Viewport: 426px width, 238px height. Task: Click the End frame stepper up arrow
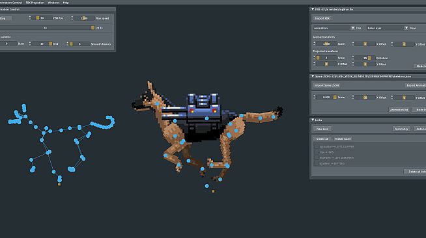click(30, 42)
